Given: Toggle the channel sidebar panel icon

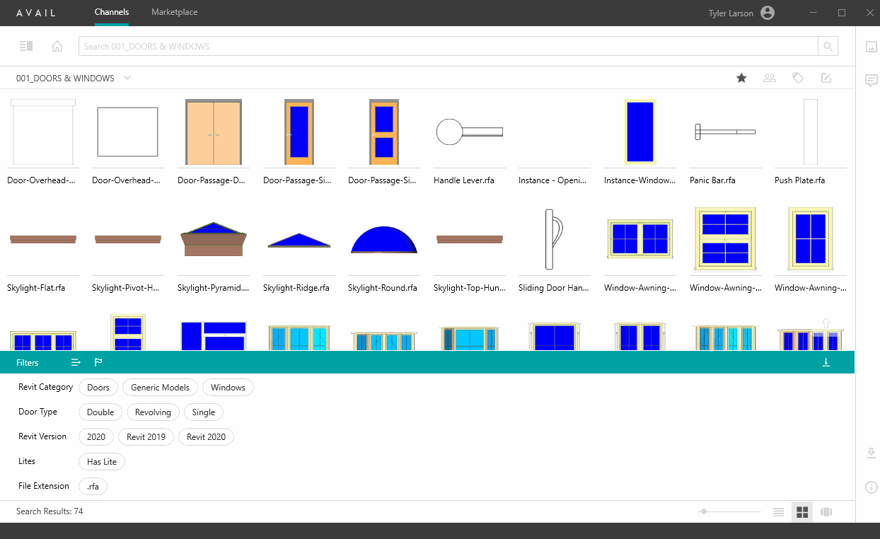Looking at the screenshot, I should [26, 47].
